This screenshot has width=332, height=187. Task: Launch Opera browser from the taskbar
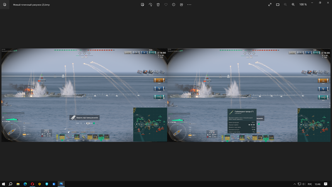click(x=32, y=184)
